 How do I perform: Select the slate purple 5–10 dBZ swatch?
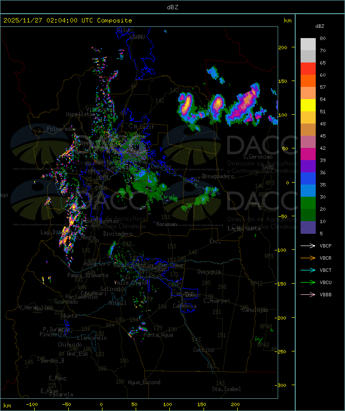tap(308, 227)
